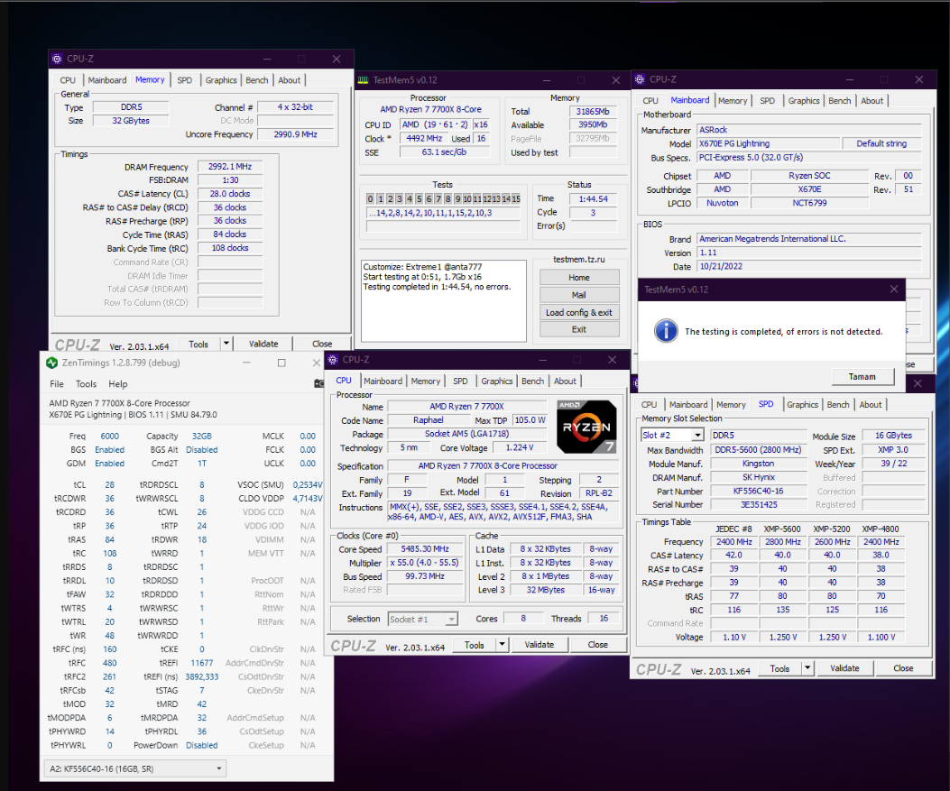
Task: Expand the Slot #2 memory slot dropdown
Action: coord(698,436)
